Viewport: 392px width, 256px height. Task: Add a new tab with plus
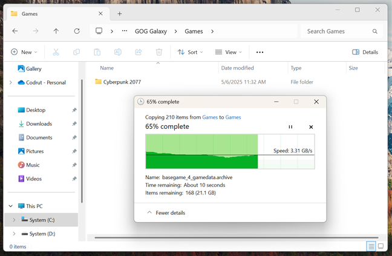pyautogui.click(x=120, y=14)
